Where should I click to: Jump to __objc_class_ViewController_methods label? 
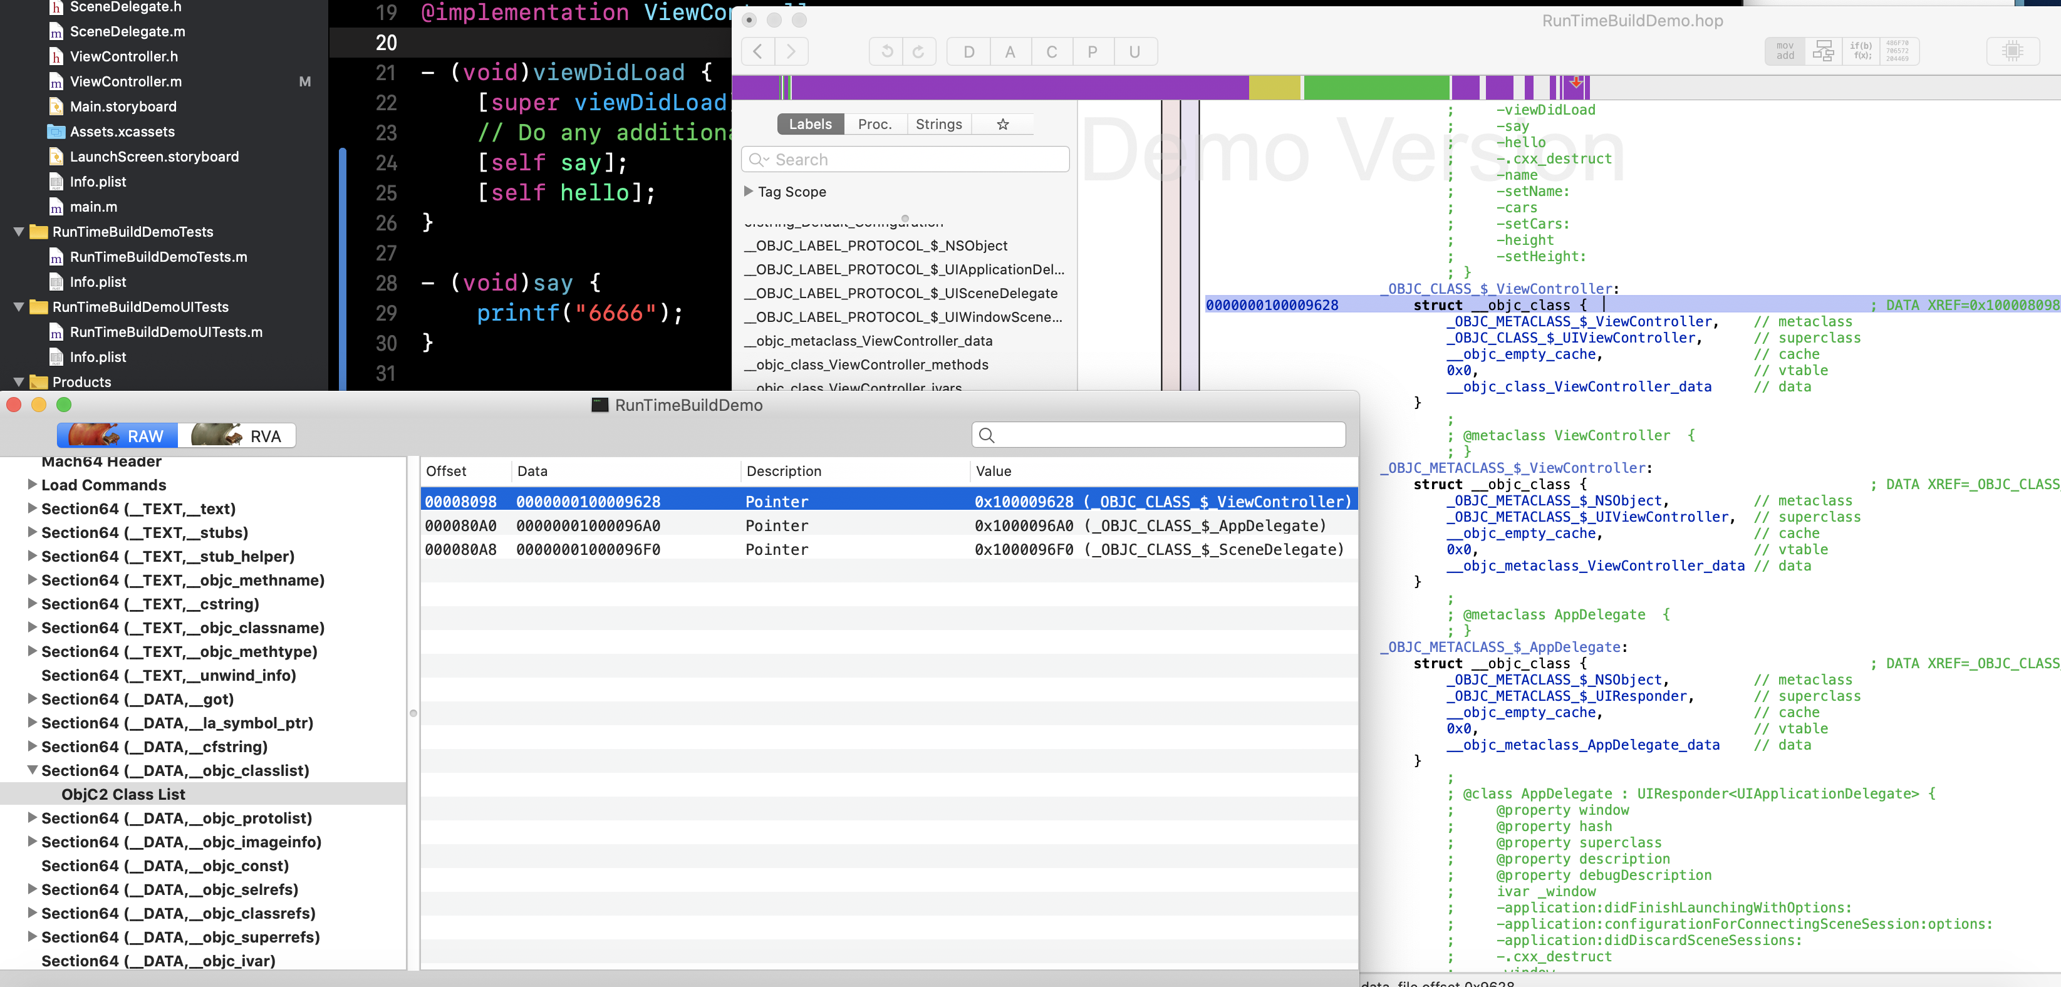(866, 364)
